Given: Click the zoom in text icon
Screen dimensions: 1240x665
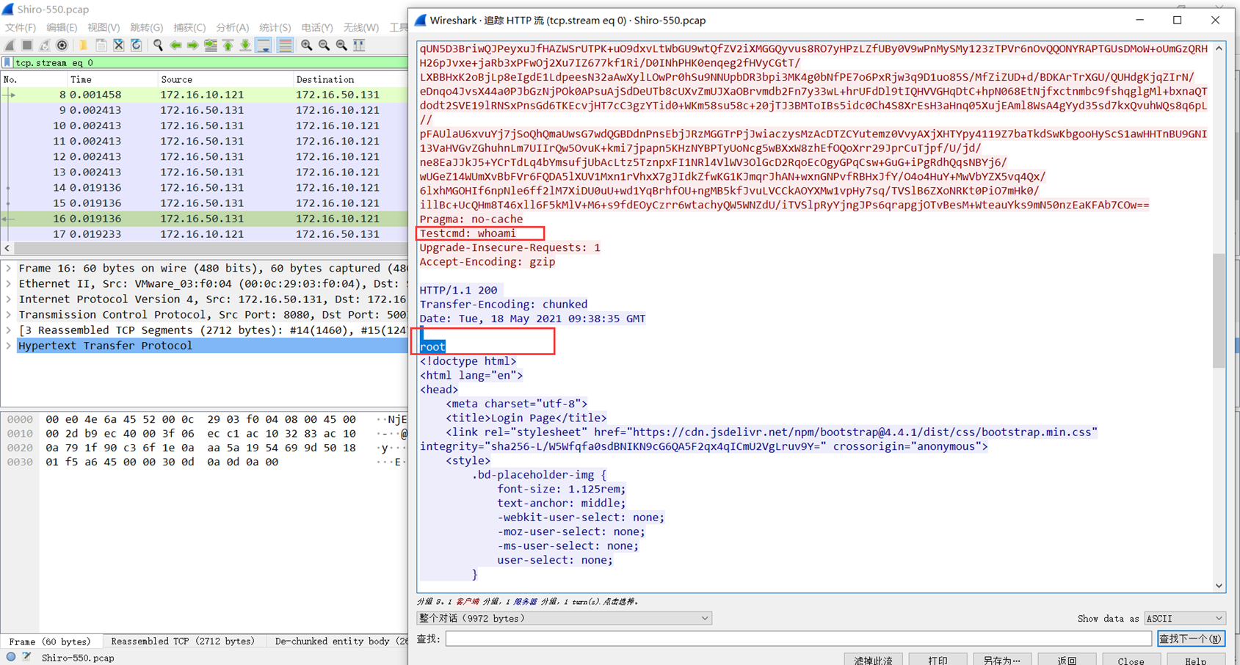Looking at the screenshot, I should pyautogui.click(x=306, y=46).
